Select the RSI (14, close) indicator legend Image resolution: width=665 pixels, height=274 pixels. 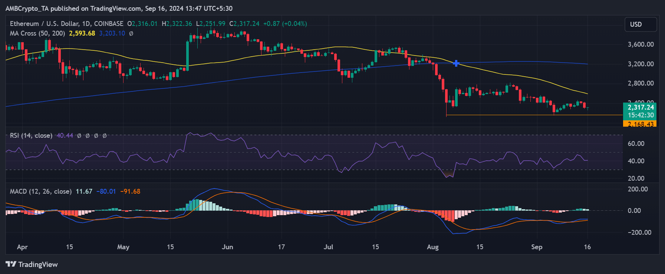click(31, 136)
